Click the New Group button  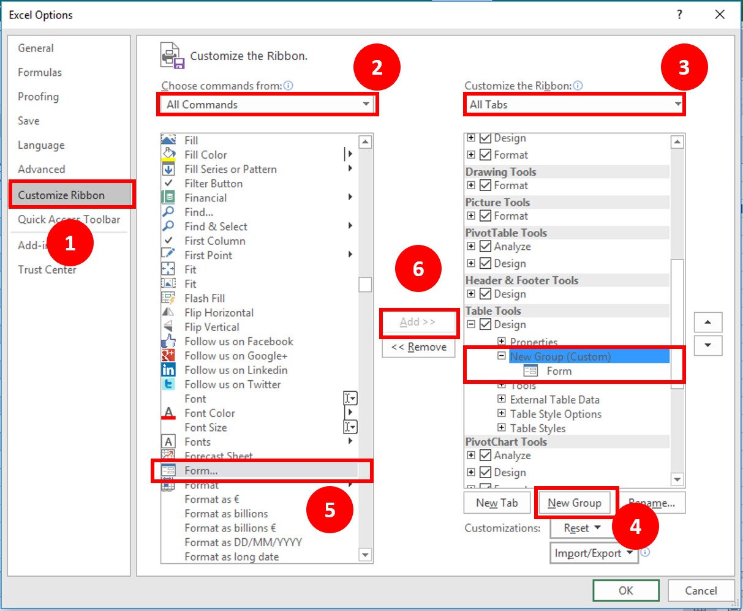tap(575, 503)
